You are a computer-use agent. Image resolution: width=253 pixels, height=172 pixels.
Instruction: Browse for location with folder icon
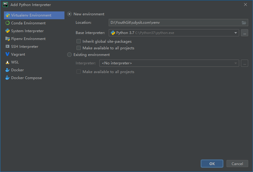click(x=244, y=23)
